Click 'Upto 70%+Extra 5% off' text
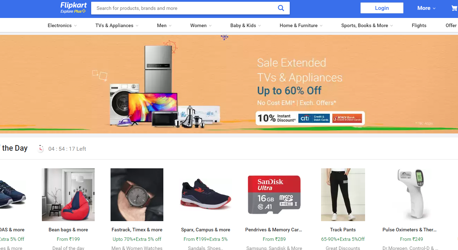 click(x=137, y=239)
